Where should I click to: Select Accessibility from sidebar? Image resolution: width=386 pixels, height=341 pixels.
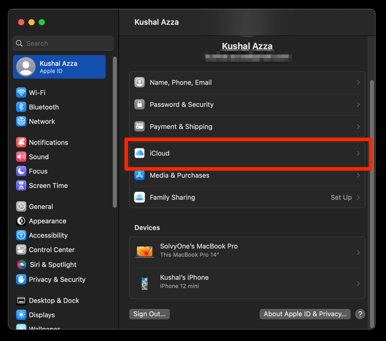tap(59, 235)
